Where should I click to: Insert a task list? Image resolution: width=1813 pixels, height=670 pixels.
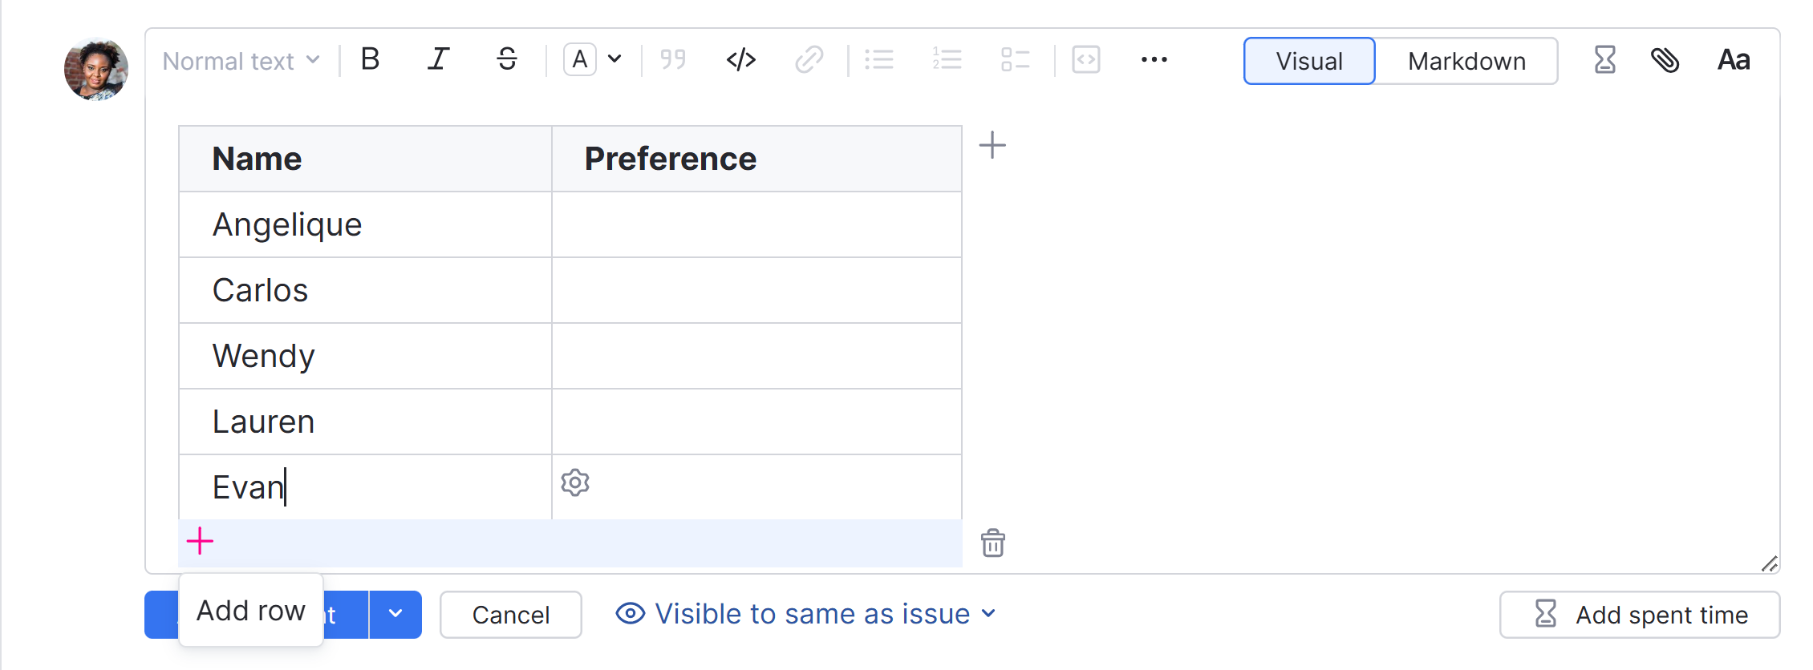1014,59
